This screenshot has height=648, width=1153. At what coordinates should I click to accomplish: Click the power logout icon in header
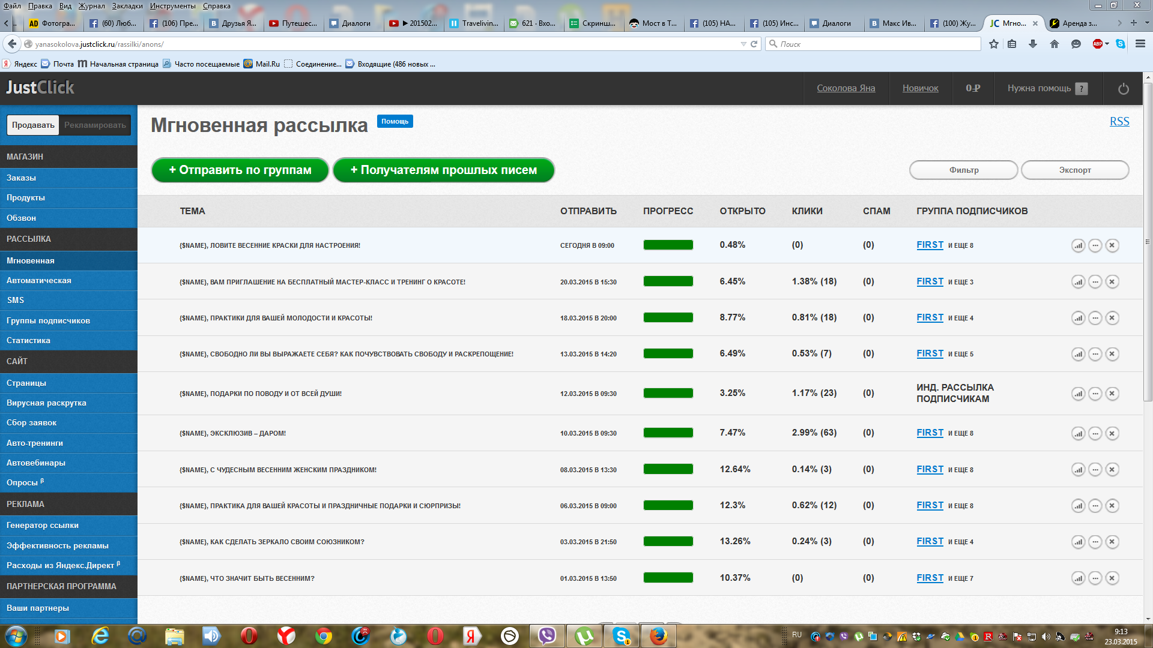click(1123, 89)
